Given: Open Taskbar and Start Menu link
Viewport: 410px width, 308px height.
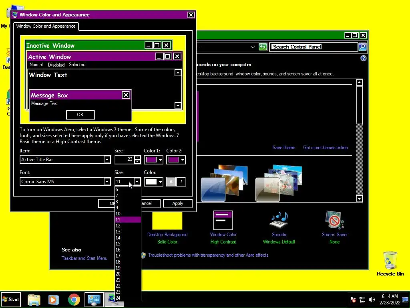Looking at the screenshot, I should tap(84, 258).
